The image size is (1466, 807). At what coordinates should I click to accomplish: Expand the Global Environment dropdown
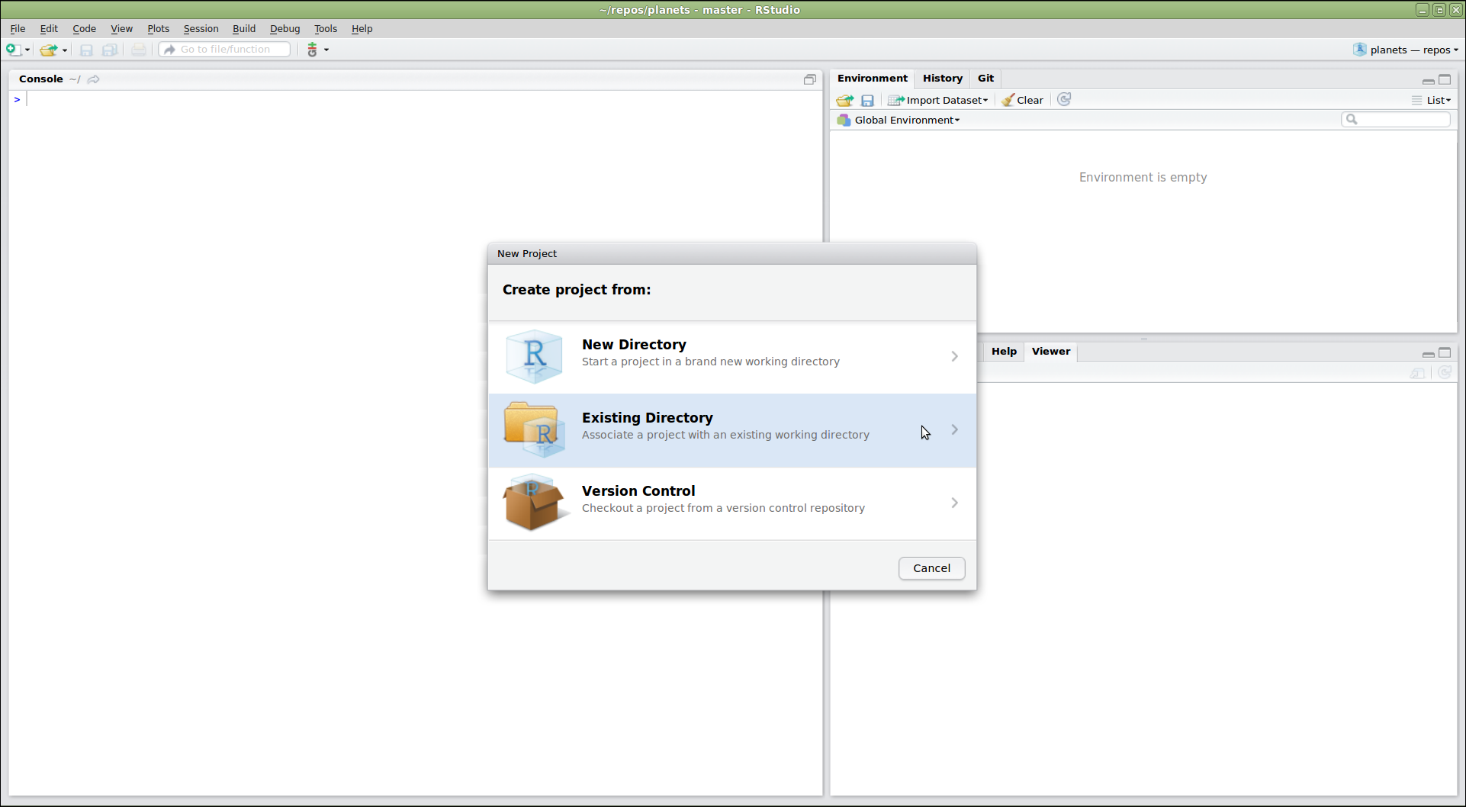pos(906,120)
